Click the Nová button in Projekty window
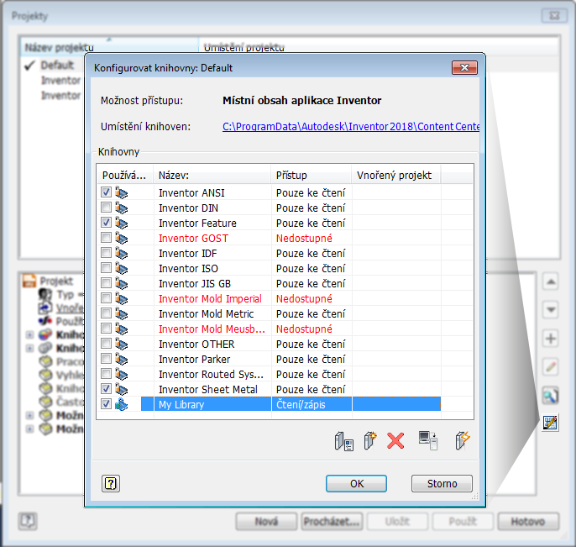The image size is (576, 547). (x=266, y=521)
